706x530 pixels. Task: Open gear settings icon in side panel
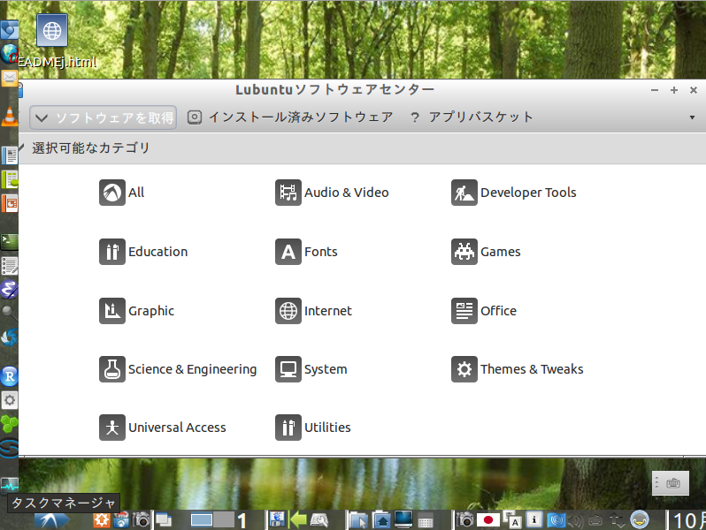[10, 399]
